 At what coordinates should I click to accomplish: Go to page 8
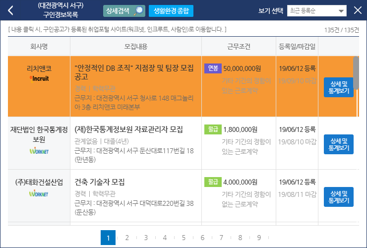tap(240, 238)
